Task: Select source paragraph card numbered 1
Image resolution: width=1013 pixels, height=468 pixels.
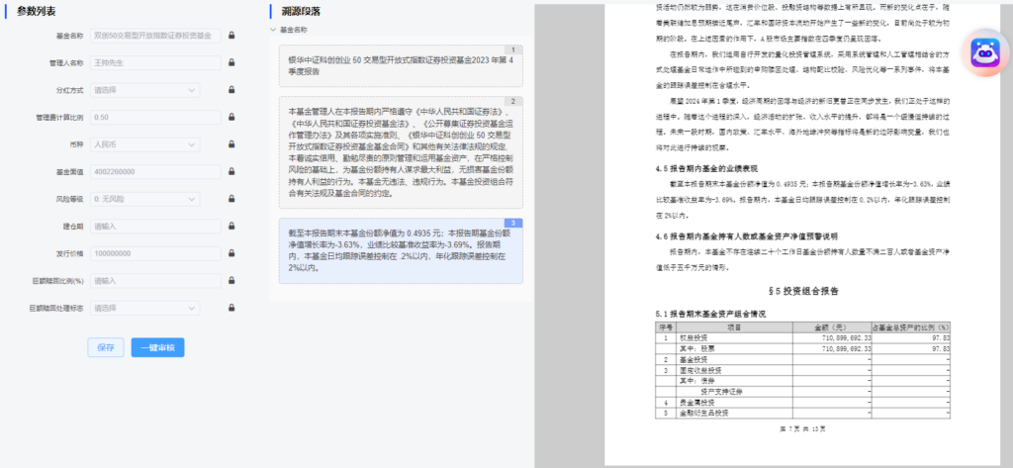Action: click(401, 66)
